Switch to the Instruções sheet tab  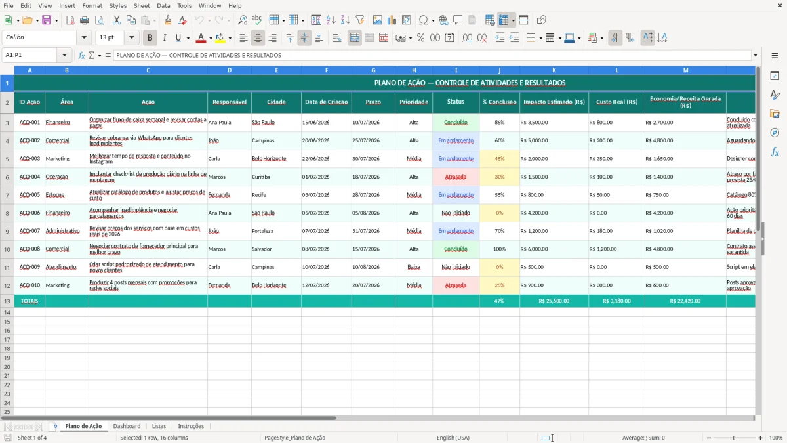pyautogui.click(x=191, y=426)
